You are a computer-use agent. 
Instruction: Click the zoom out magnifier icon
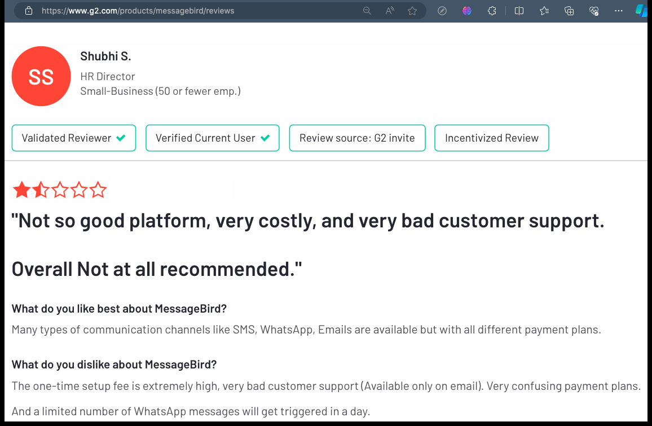(x=367, y=11)
